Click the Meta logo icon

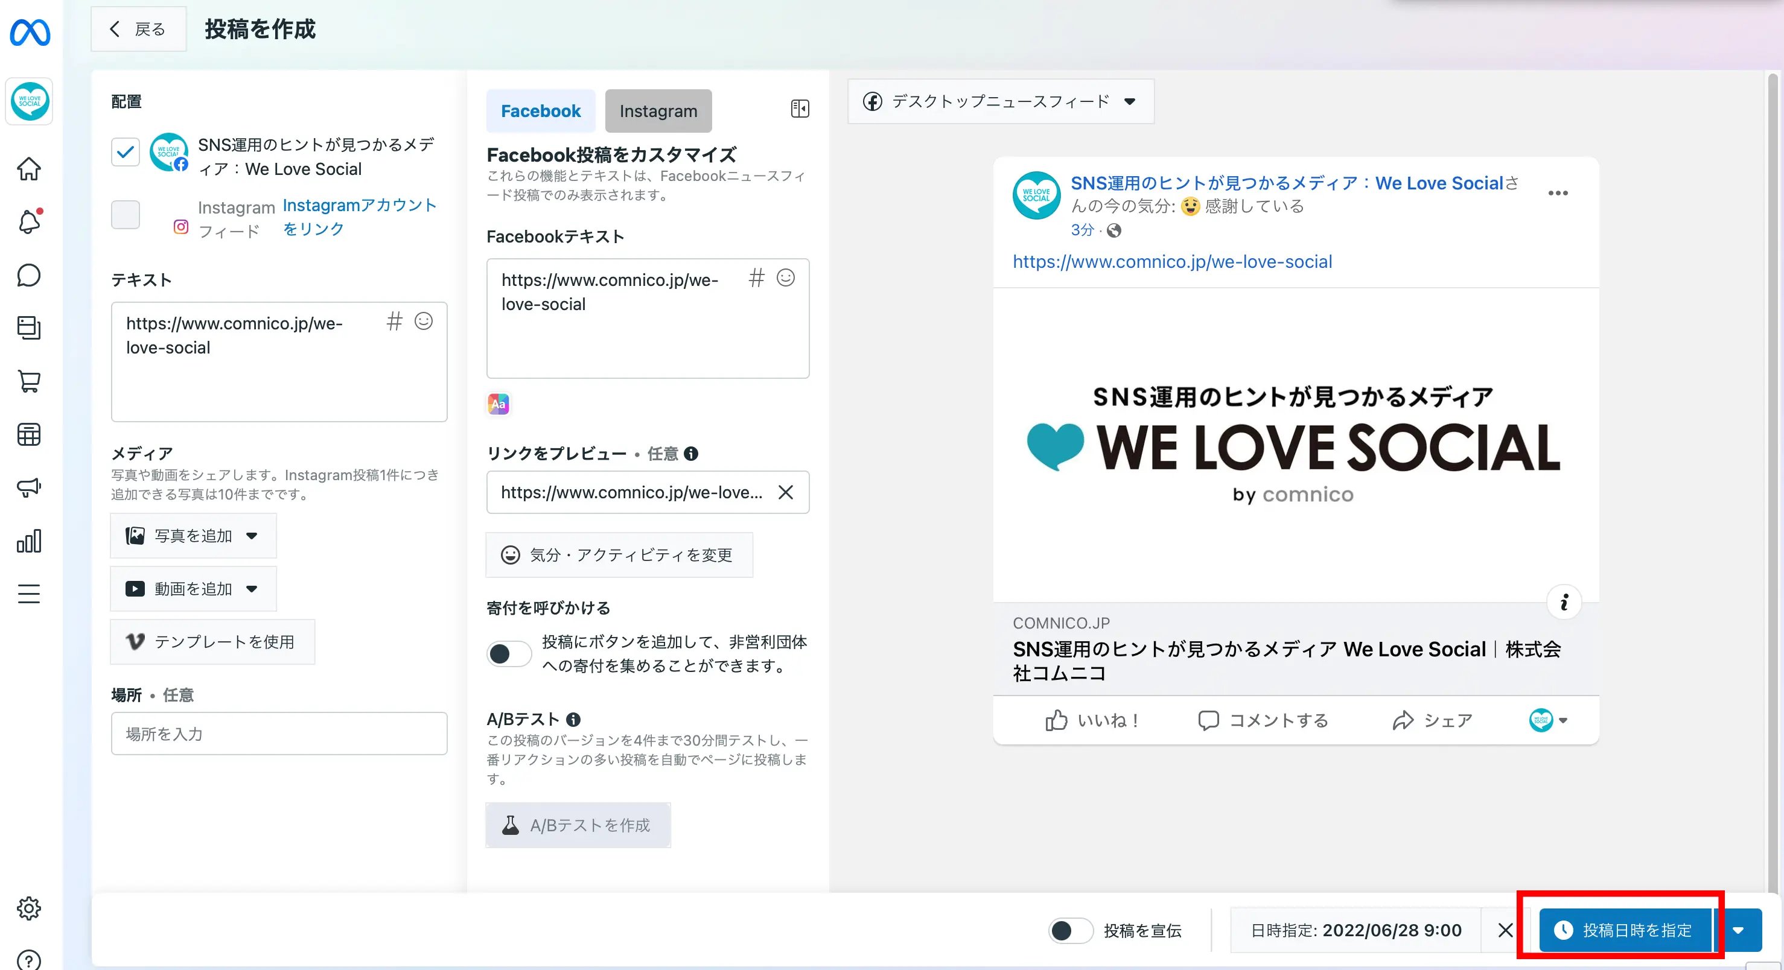[30, 32]
